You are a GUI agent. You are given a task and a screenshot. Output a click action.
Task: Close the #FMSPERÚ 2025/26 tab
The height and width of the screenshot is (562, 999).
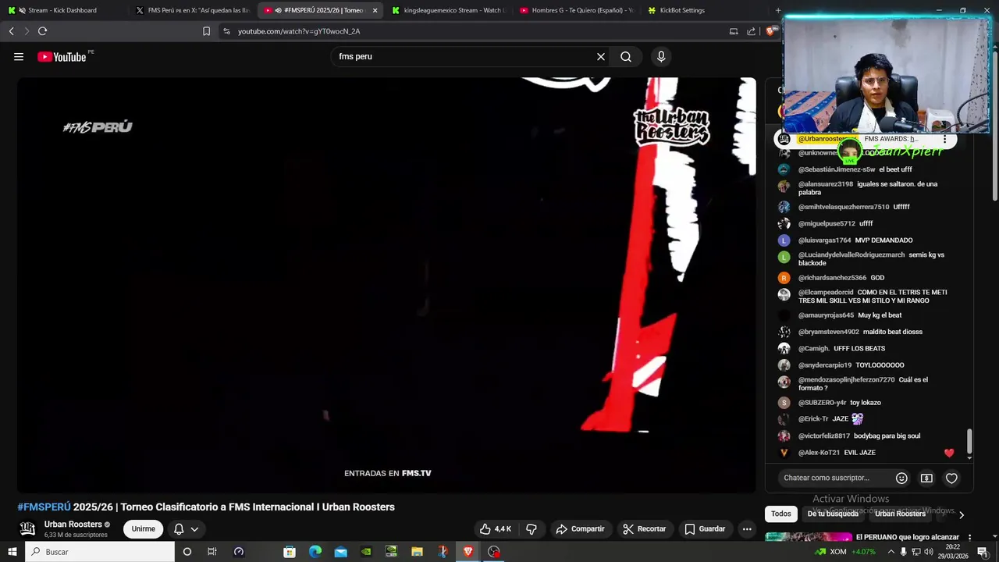click(375, 10)
